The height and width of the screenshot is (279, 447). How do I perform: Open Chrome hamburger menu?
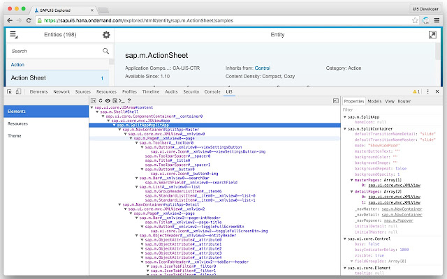437,20
